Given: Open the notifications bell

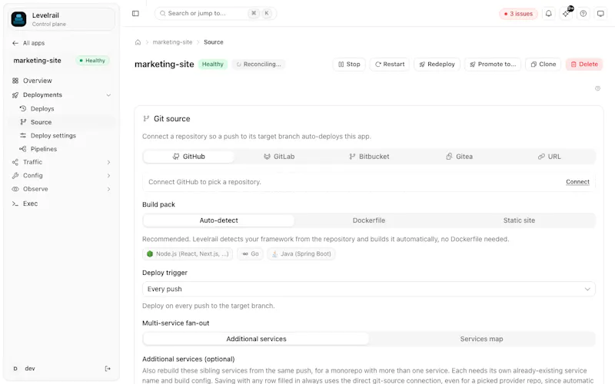Looking at the screenshot, I should click(x=548, y=13).
